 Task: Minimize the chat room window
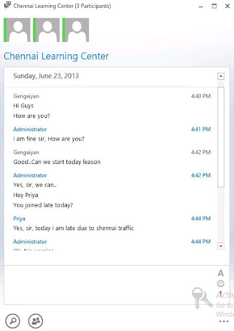(x=200, y=7)
